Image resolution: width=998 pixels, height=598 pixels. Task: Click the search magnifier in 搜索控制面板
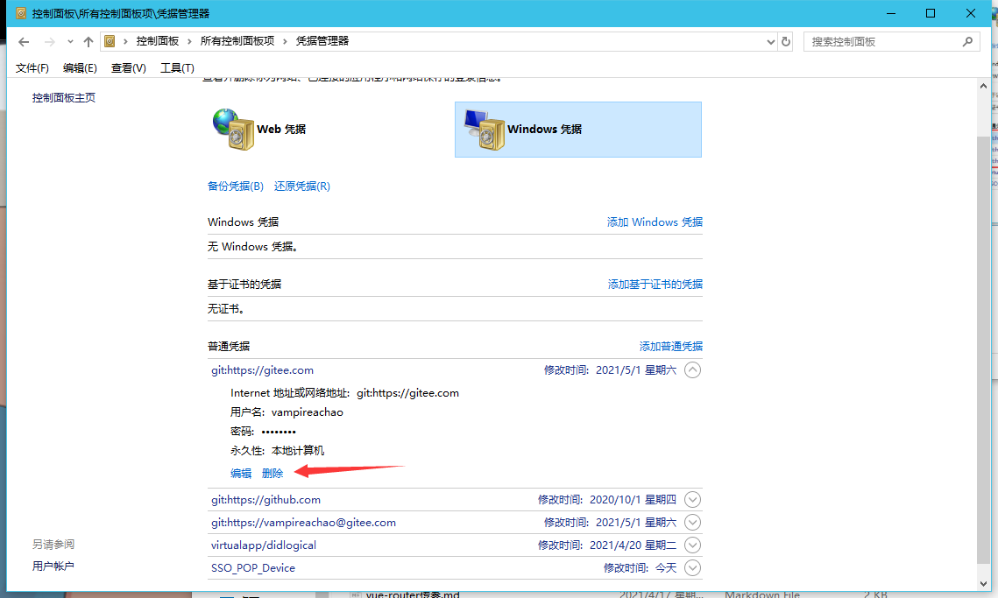pos(967,40)
